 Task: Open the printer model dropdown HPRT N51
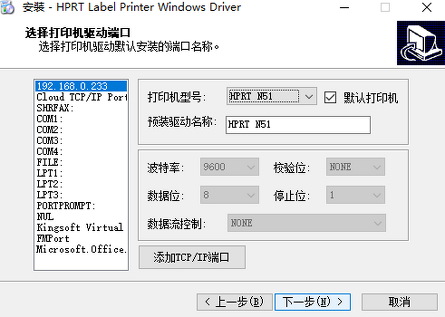coord(272,97)
